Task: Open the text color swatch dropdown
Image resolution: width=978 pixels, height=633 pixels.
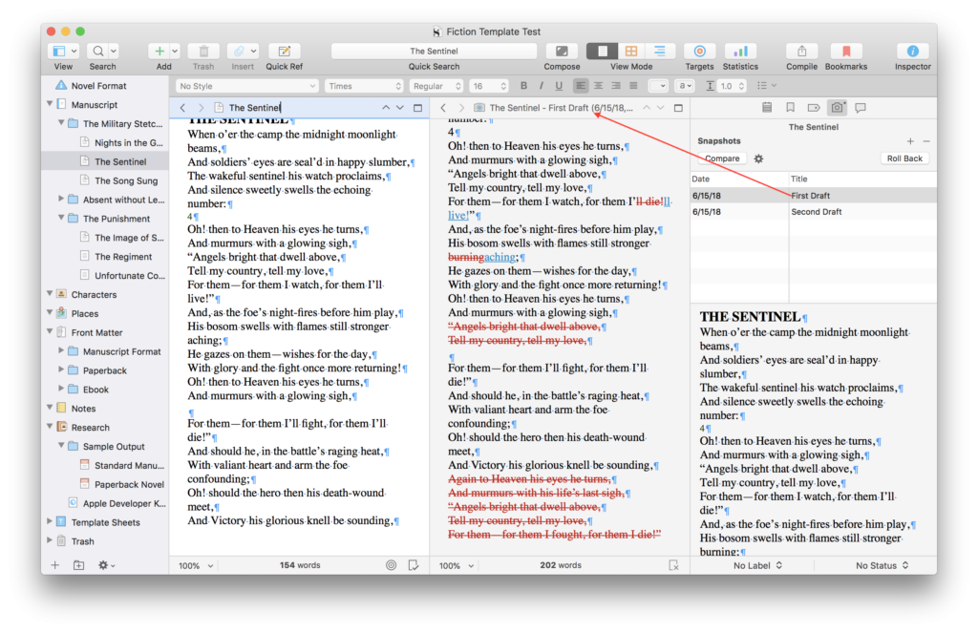Action: click(658, 86)
